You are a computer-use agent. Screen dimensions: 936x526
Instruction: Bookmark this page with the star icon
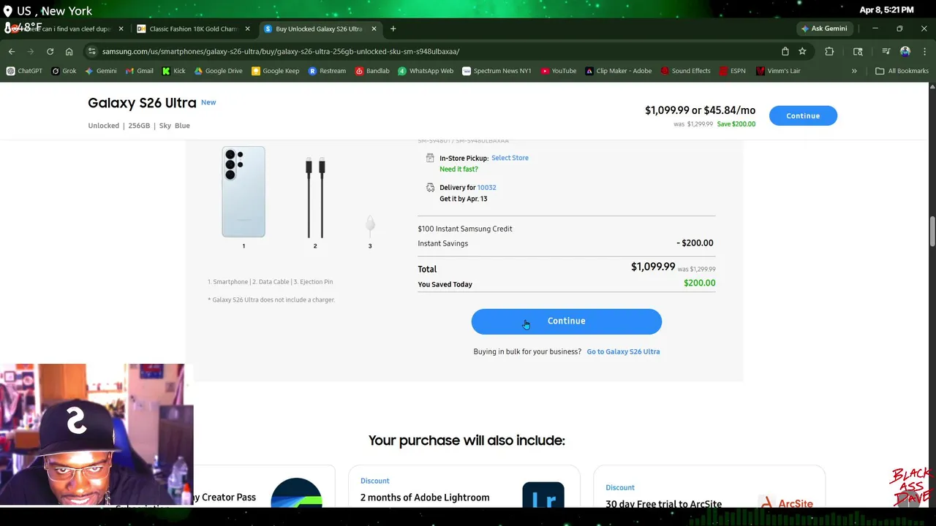pyautogui.click(x=802, y=51)
